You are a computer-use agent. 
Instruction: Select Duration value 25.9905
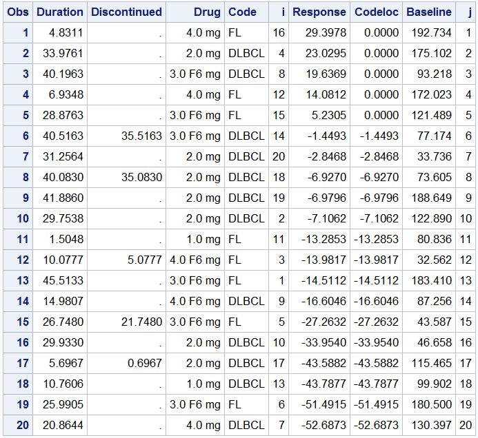pos(63,404)
